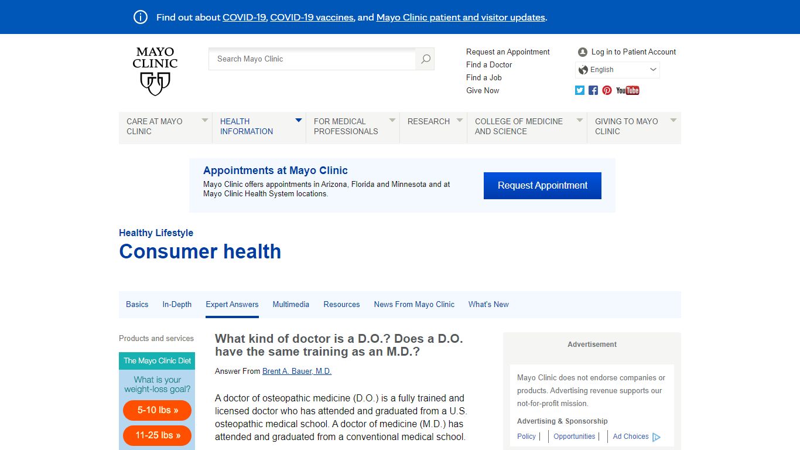Click the patient account user icon

coord(582,52)
